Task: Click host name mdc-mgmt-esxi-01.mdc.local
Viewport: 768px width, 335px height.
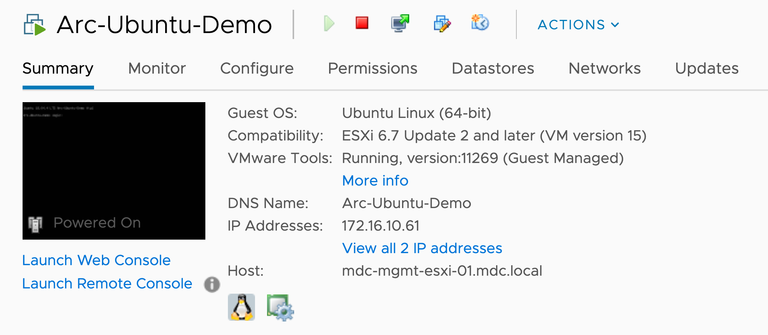Action: pyautogui.click(x=442, y=271)
